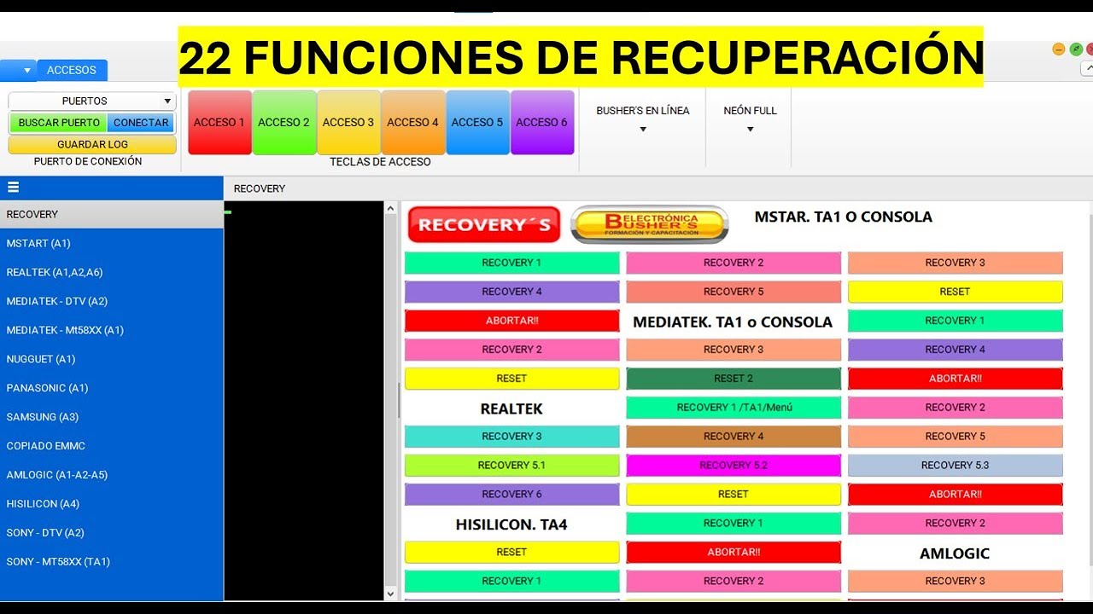Screen dimensions: 1093x614
Task: Click the turquoise RECOVERY 3 button
Action: click(x=511, y=437)
